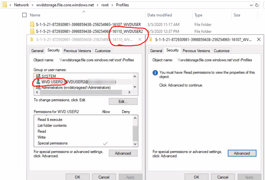Close the 16110_WV properties dialog

(140, 40)
